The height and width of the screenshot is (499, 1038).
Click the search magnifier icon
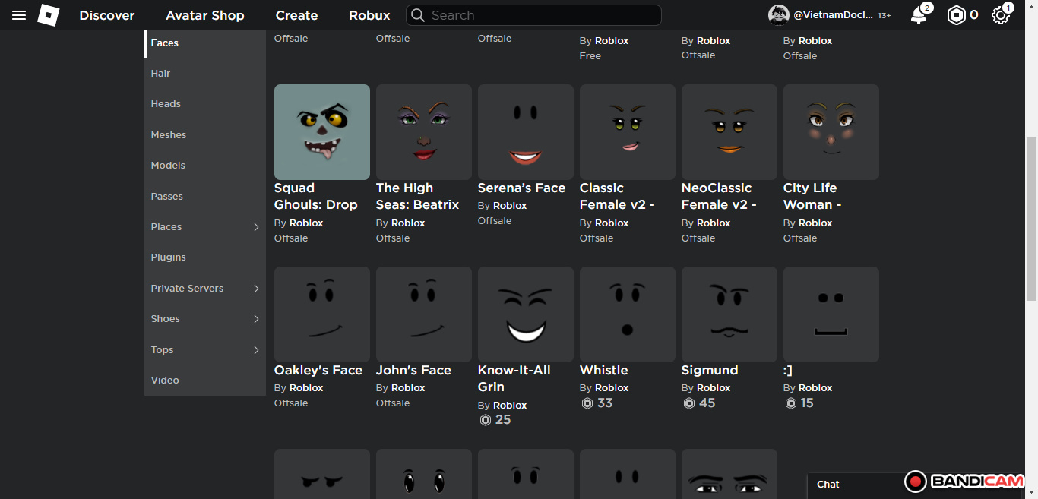click(418, 15)
